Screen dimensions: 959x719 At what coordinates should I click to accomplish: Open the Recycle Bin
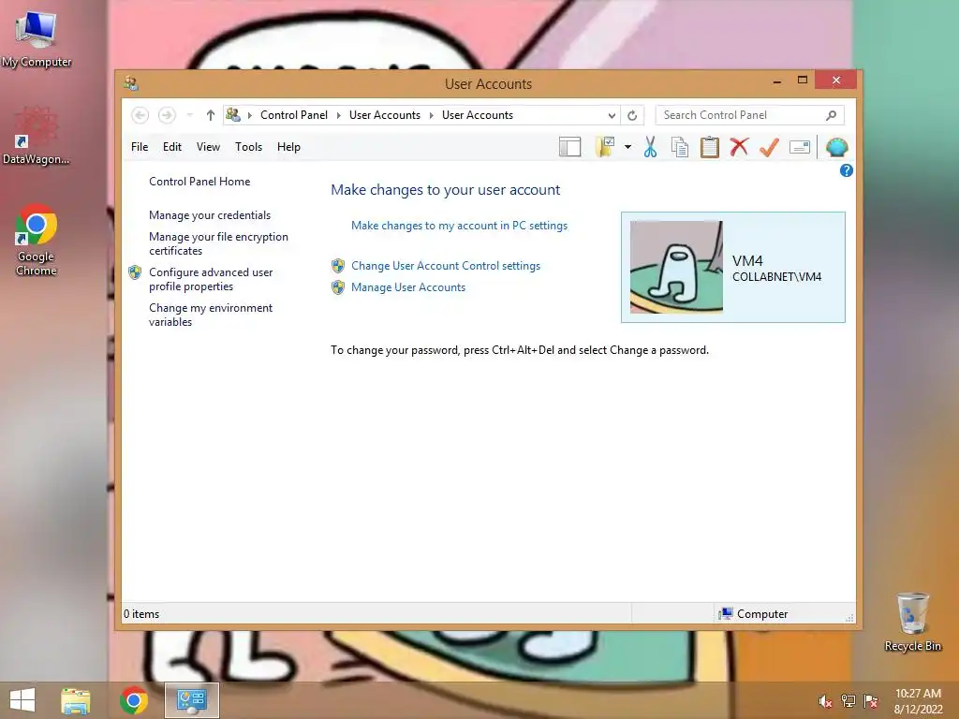tap(912, 622)
